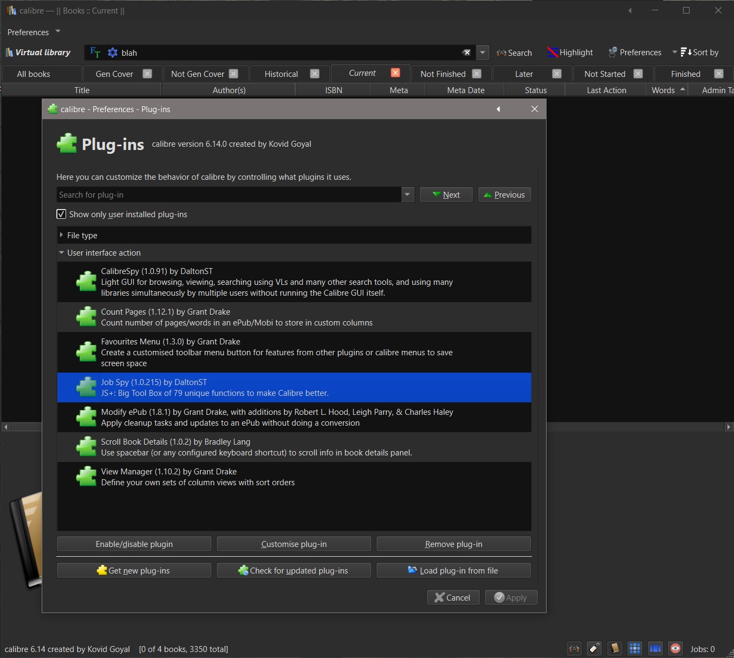Viewport: 734px width, 658px height.
Task: Clear the search box text
Action: point(466,53)
